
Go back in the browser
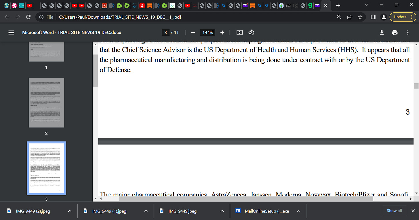(7, 17)
